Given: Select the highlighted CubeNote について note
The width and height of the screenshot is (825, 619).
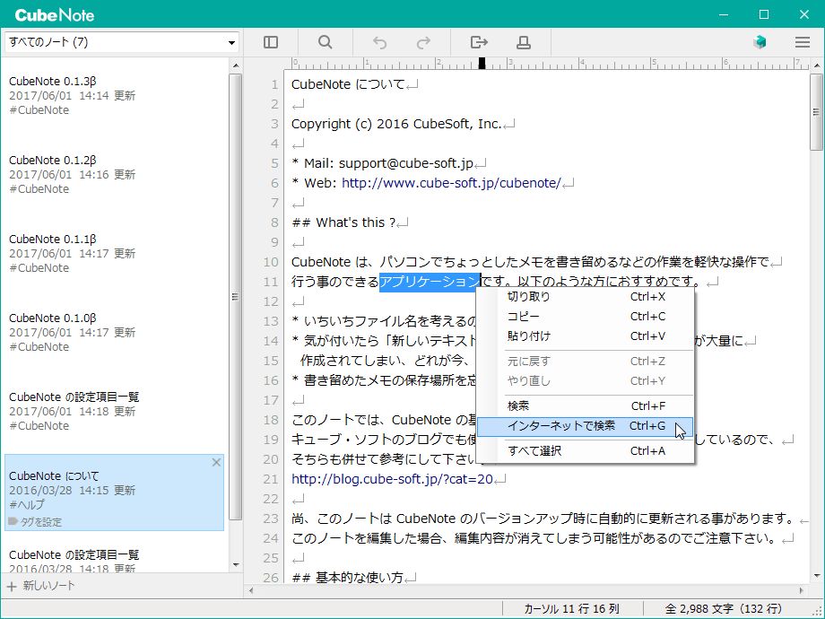Looking at the screenshot, I should (114, 493).
